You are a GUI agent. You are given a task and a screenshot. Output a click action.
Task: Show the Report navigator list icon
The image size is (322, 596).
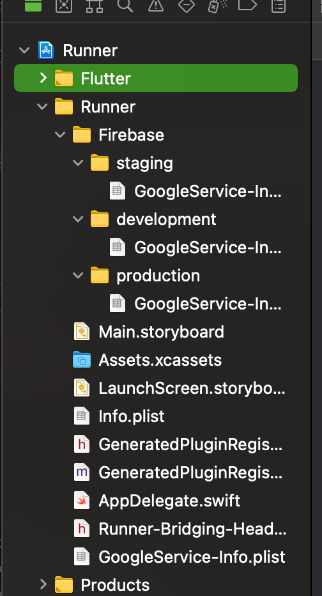(279, 5)
